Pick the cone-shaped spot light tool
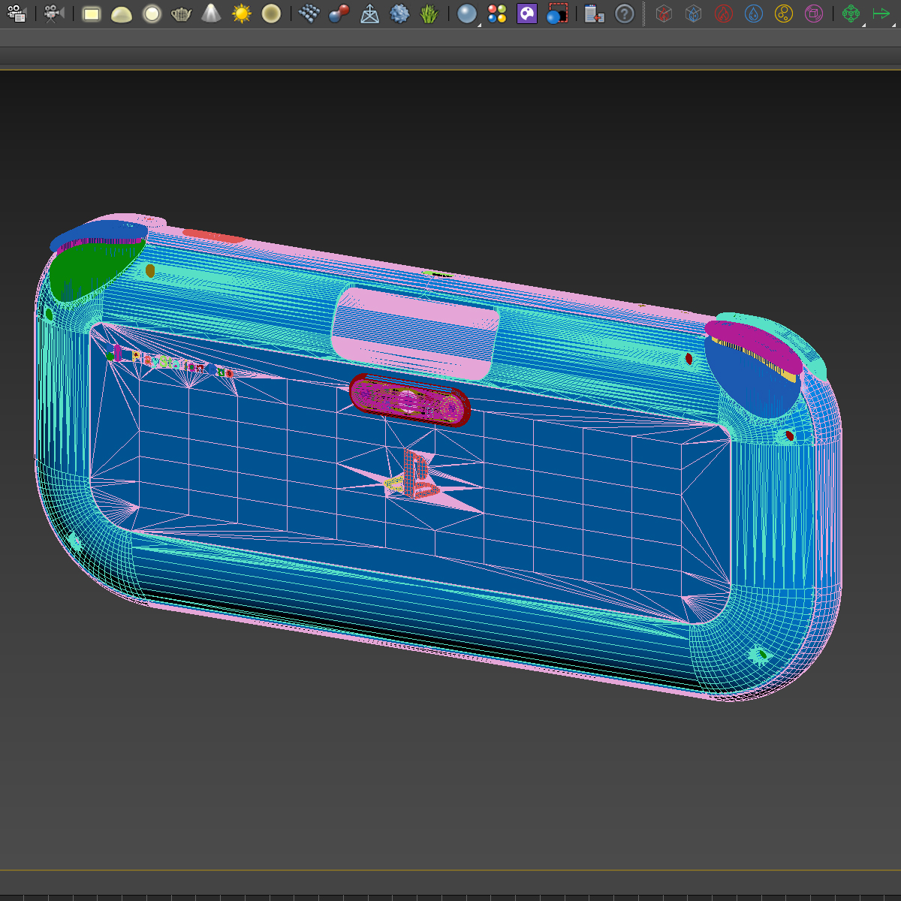The width and height of the screenshot is (901, 901). pyautogui.click(x=212, y=14)
